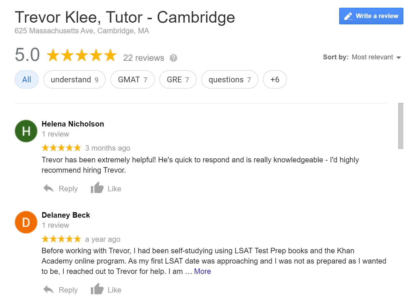Screen dimensions: 418x308
Task: Open Delaney Beck's profile name link
Action: [66, 215]
